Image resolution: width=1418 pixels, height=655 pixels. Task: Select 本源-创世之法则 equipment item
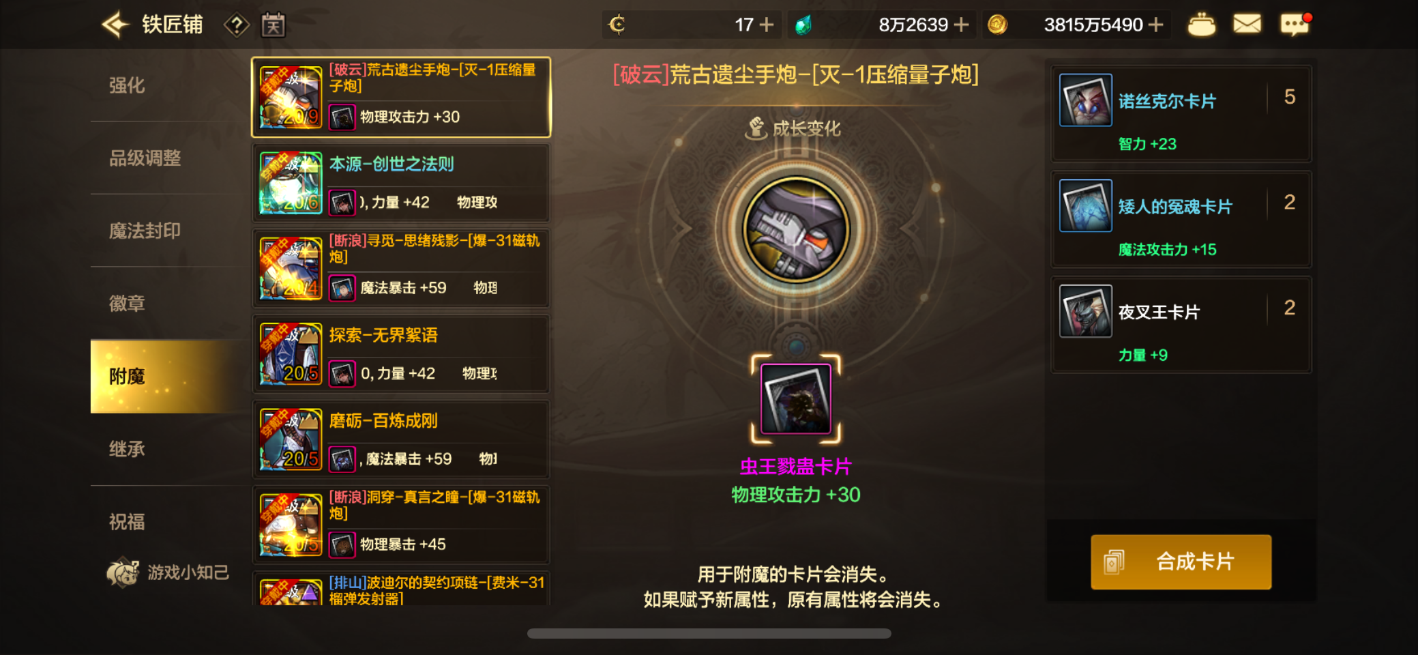click(x=401, y=183)
